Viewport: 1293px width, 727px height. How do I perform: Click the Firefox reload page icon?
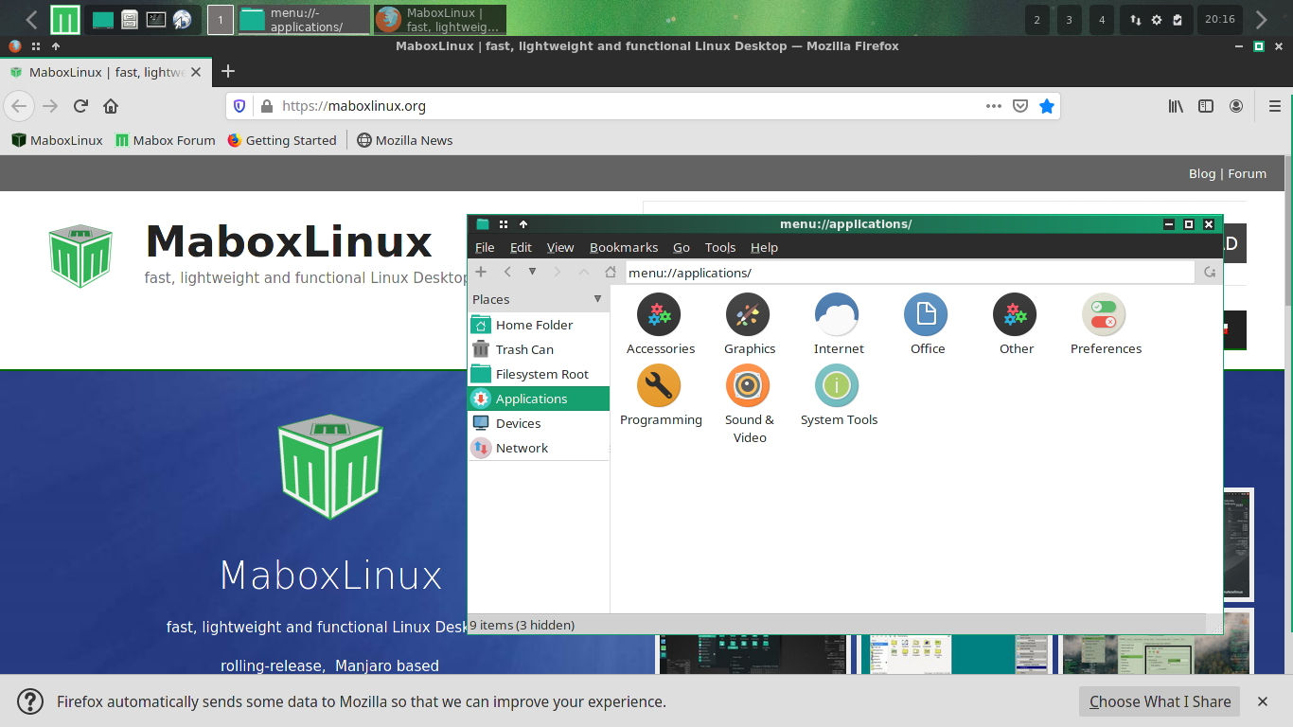(x=81, y=106)
